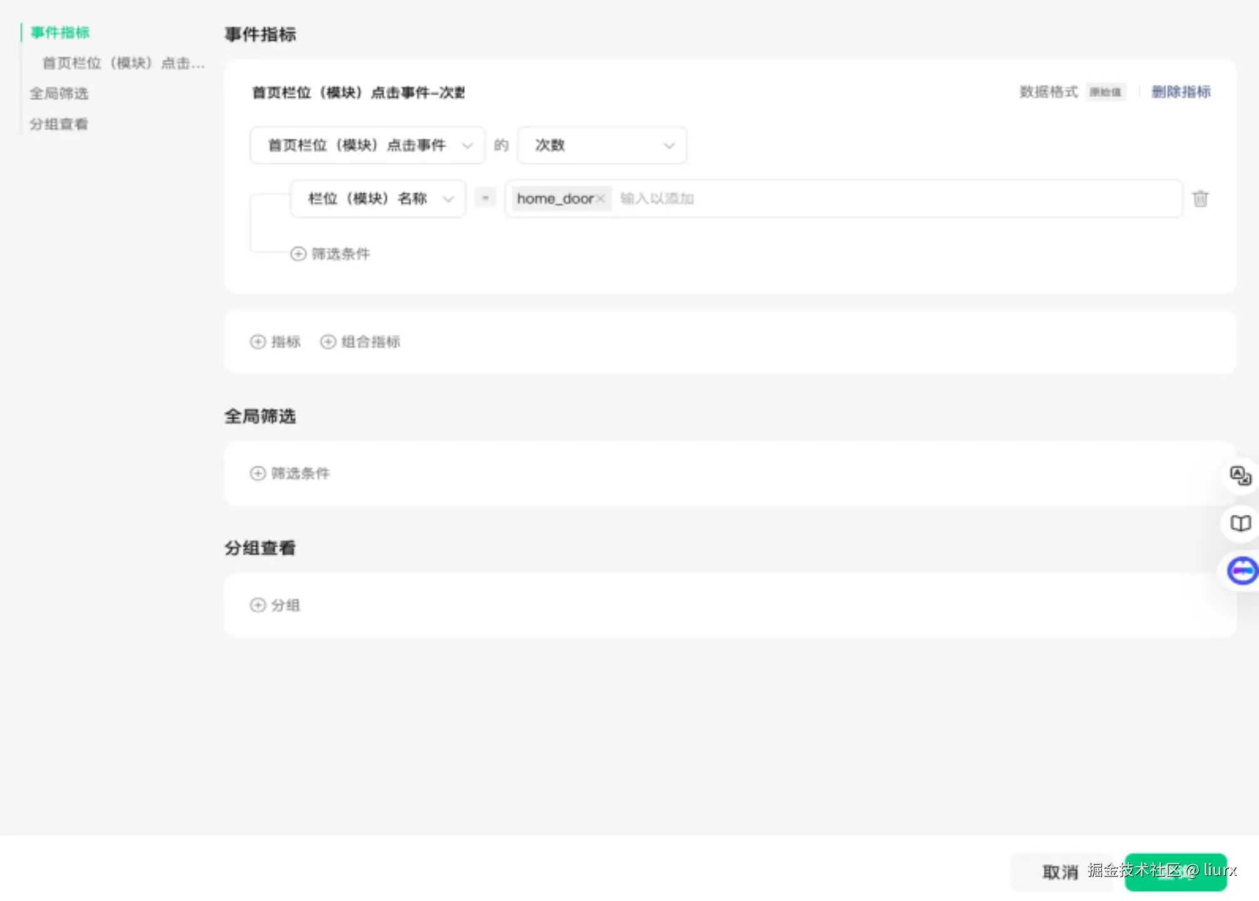The image size is (1259, 901).
Task: Select 事件指标 in left navigation
Action: 60,33
